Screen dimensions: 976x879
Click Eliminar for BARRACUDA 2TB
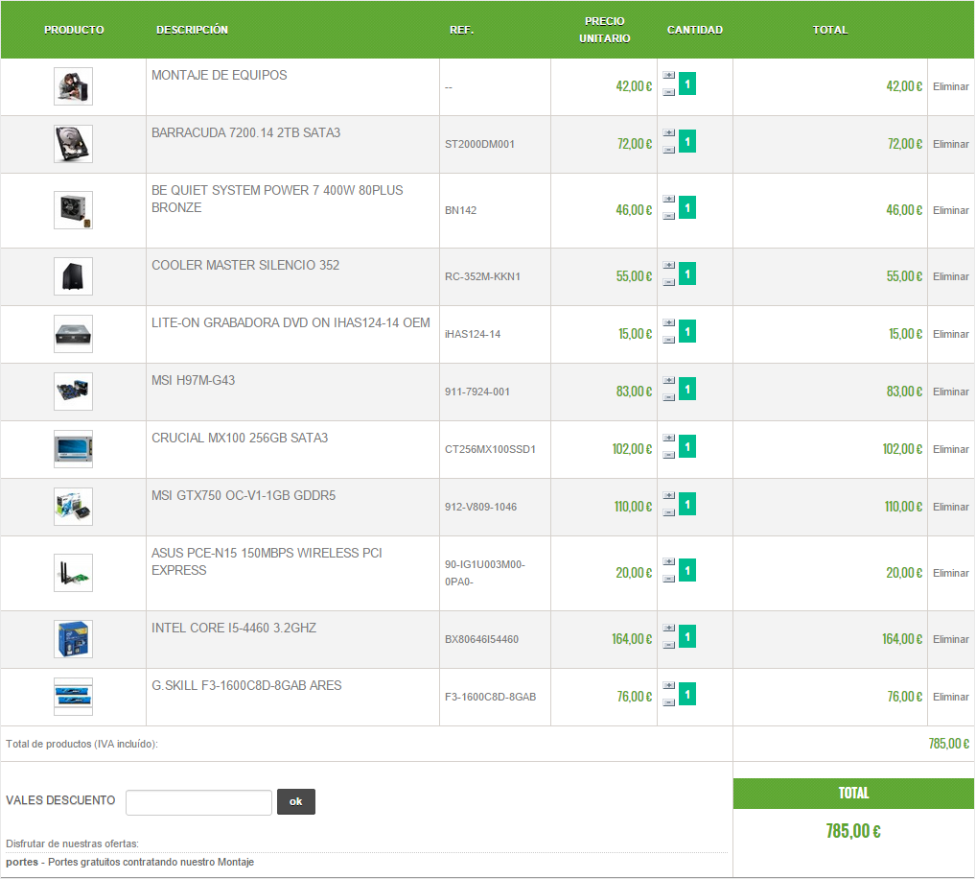click(x=950, y=144)
